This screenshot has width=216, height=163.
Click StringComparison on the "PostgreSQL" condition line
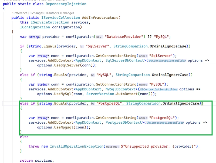(x=143, y=103)
